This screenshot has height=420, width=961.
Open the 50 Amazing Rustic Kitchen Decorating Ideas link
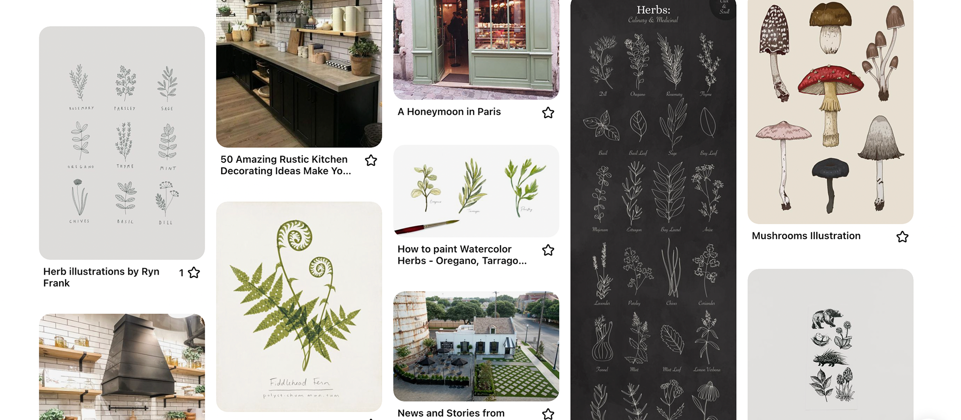[x=286, y=165]
